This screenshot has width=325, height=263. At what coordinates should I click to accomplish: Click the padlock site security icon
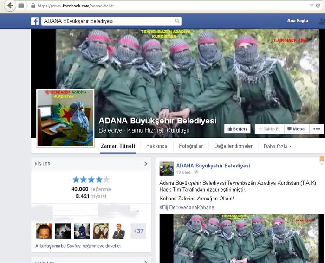click(33, 6)
